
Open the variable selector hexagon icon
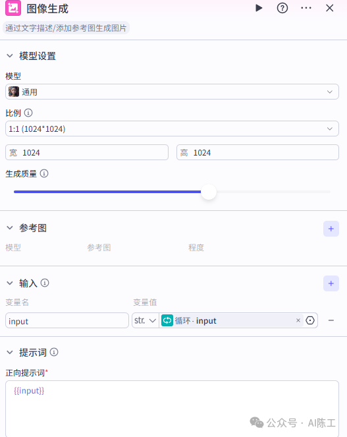310,320
